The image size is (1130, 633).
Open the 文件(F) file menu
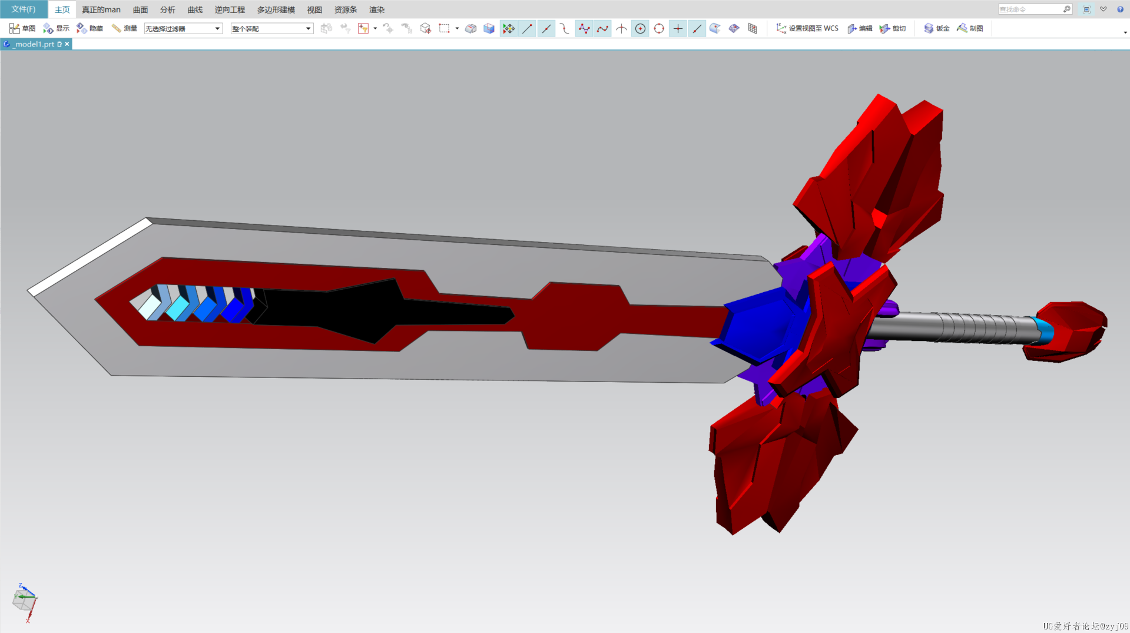click(x=24, y=9)
